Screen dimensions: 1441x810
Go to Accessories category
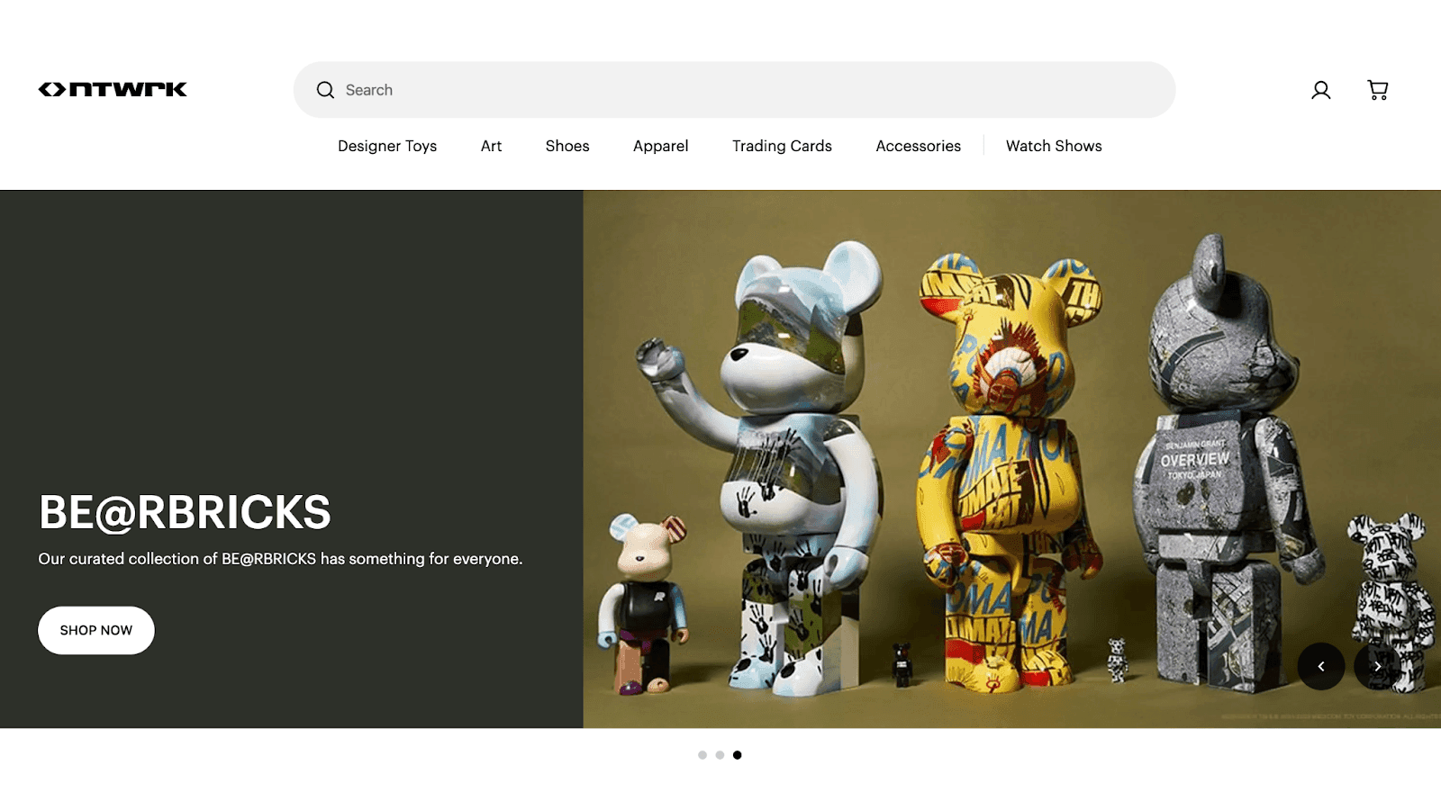[x=918, y=146]
